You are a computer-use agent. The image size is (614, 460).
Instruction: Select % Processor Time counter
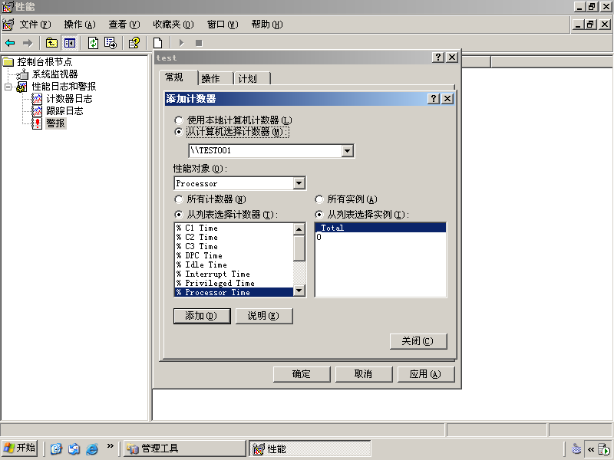pos(234,292)
